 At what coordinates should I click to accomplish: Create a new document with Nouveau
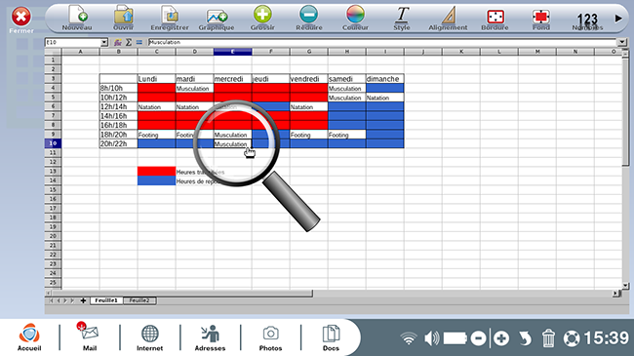77,19
